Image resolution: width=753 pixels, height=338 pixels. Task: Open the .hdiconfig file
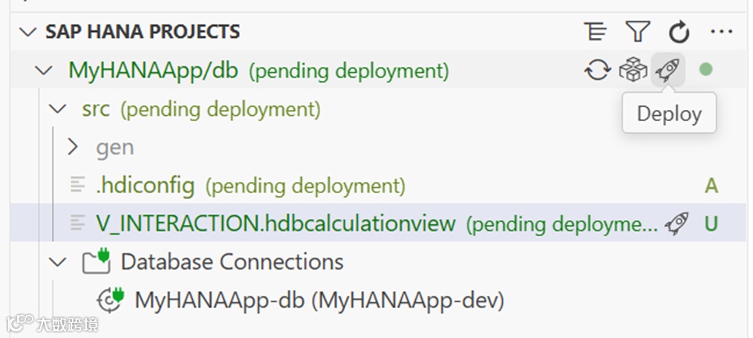point(146,185)
